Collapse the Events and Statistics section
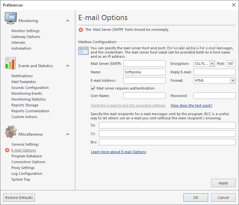 coord(68,66)
